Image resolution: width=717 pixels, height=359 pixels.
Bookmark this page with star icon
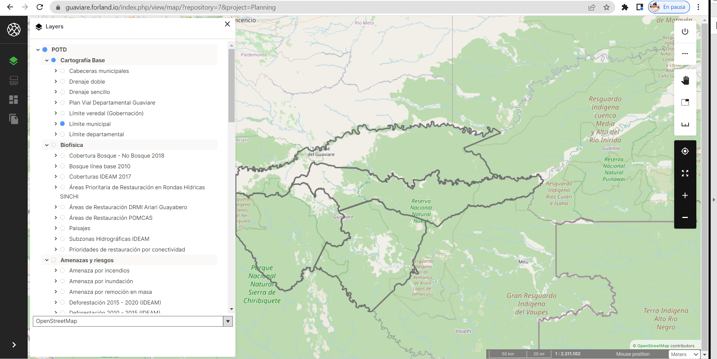607,7
